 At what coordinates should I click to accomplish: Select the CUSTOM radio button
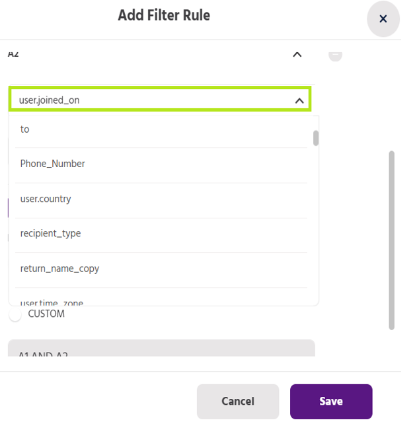click(x=15, y=316)
